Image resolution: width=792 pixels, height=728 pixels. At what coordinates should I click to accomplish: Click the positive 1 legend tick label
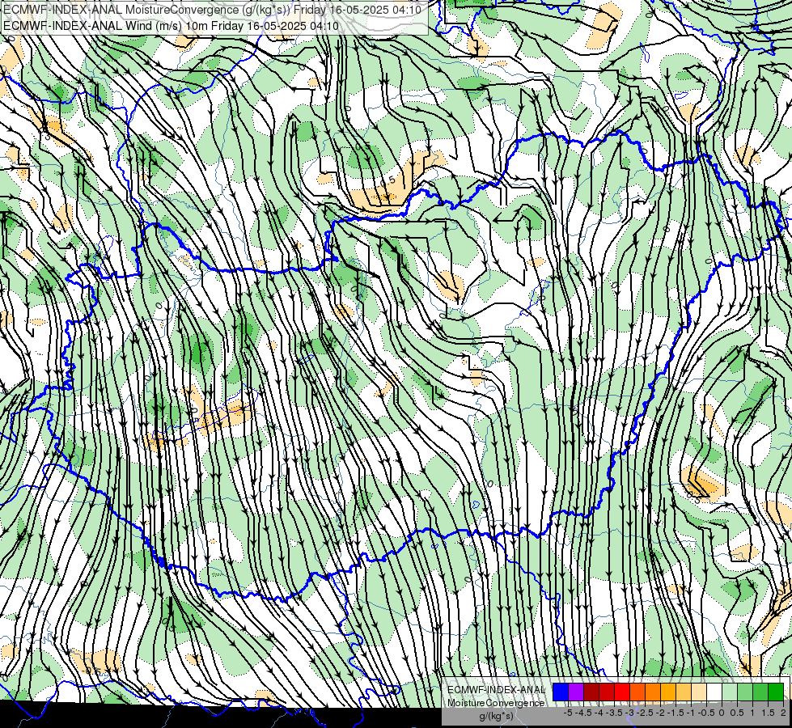point(752,713)
